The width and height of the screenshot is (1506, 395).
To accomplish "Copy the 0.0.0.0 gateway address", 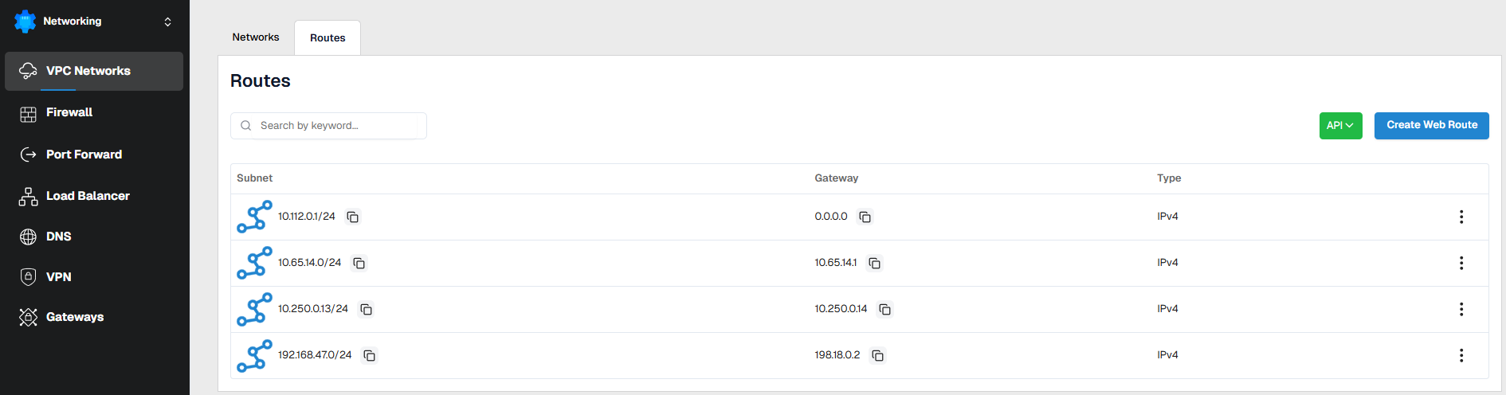I will point(865,217).
